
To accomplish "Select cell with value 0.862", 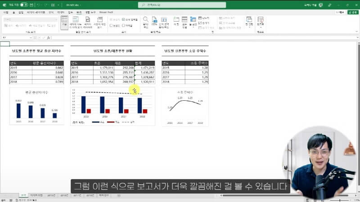I will pos(48,68).
